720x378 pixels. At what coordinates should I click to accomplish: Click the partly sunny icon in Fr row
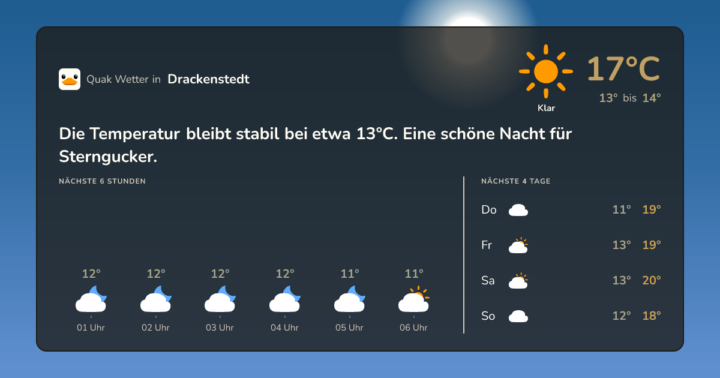pyautogui.click(x=518, y=245)
